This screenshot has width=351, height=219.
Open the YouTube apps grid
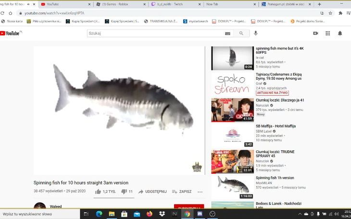coord(327,33)
